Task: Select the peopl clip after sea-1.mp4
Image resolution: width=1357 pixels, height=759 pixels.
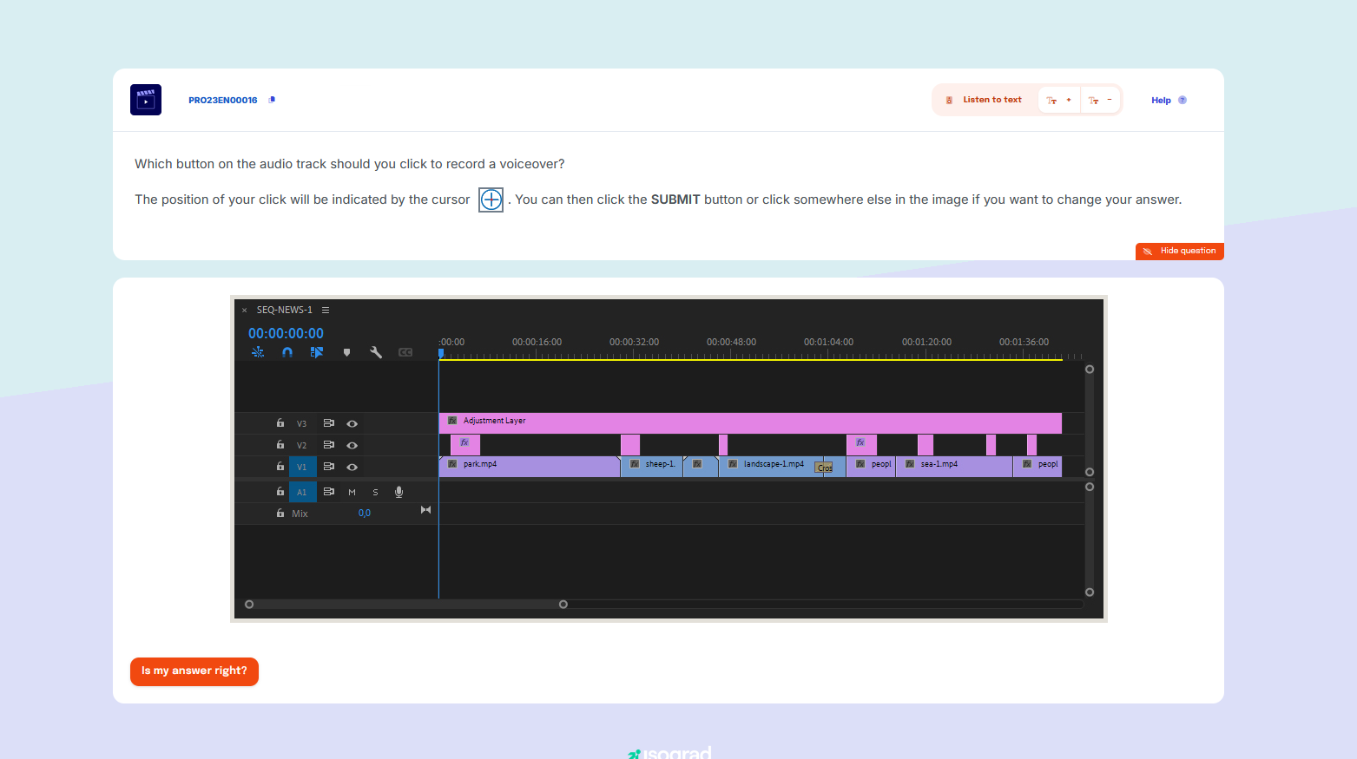Action: tap(1038, 467)
